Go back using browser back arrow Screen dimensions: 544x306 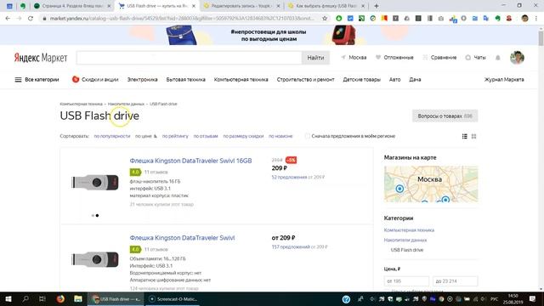[8, 19]
